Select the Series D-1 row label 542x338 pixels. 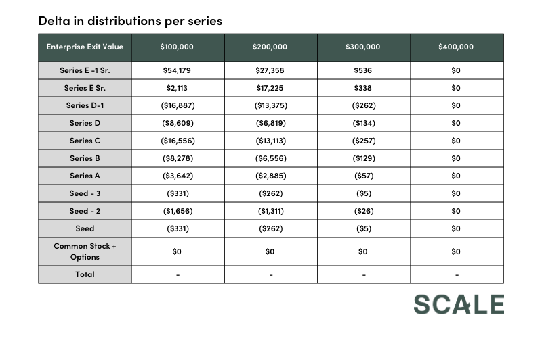[x=85, y=105]
